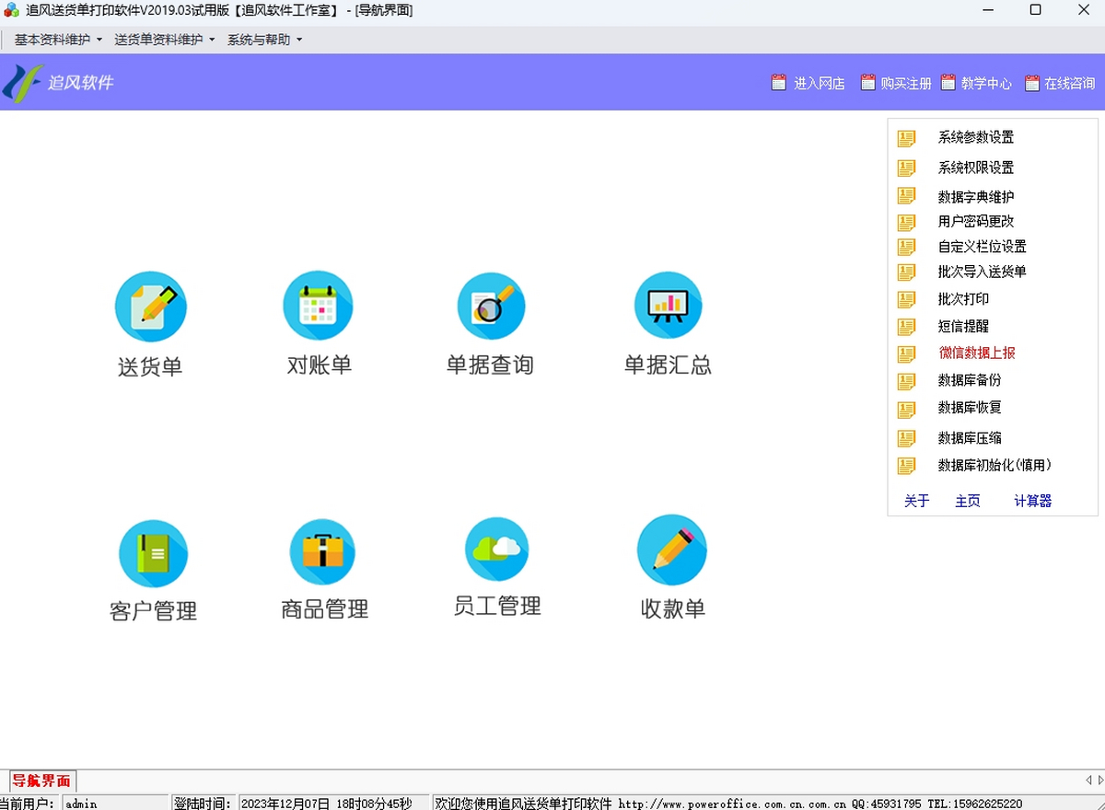This screenshot has height=810, width=1105.
Task: Select the 导航界面 tab at bottom
Action: (x=41, y=781)
